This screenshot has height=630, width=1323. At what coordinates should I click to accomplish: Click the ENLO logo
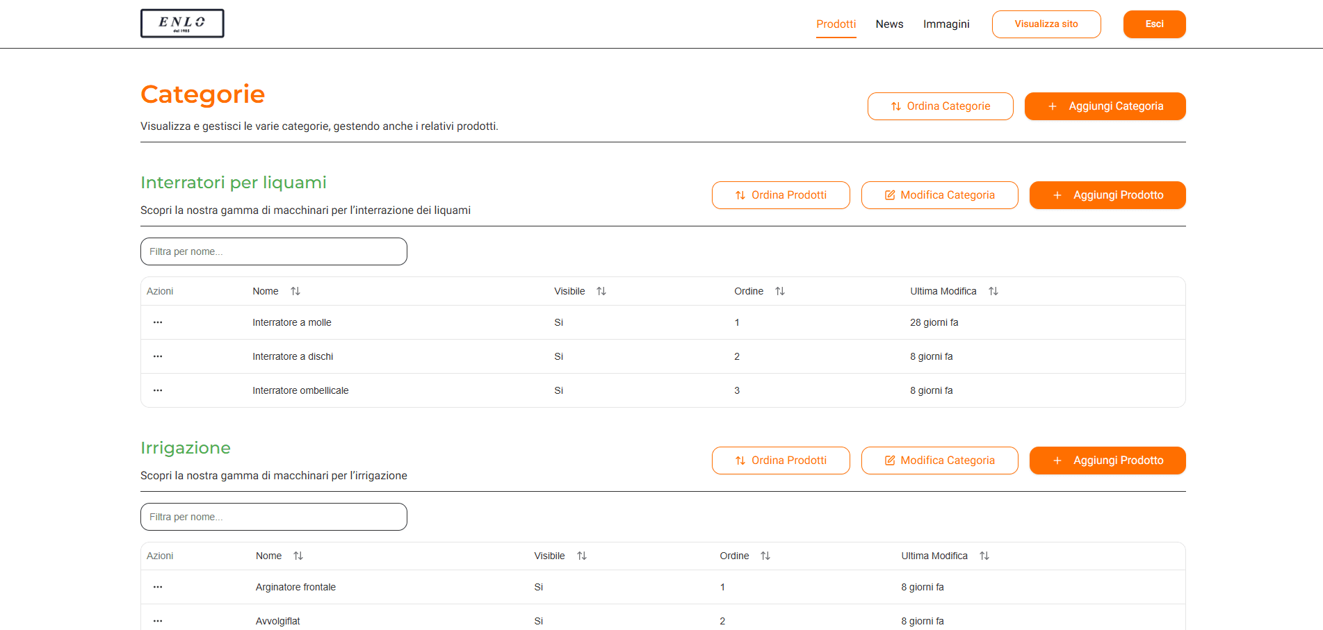coord(182,23)
